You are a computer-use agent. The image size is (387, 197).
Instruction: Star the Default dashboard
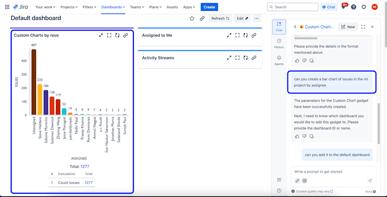(x=192, y=18)
